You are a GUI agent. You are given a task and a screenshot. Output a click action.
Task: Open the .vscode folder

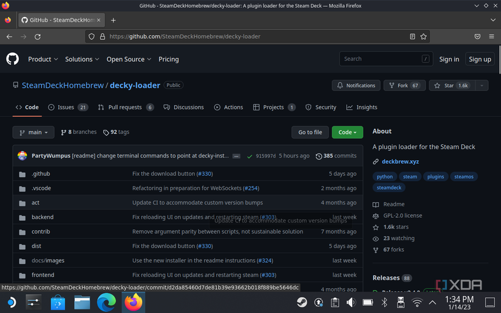coord(41,188)
